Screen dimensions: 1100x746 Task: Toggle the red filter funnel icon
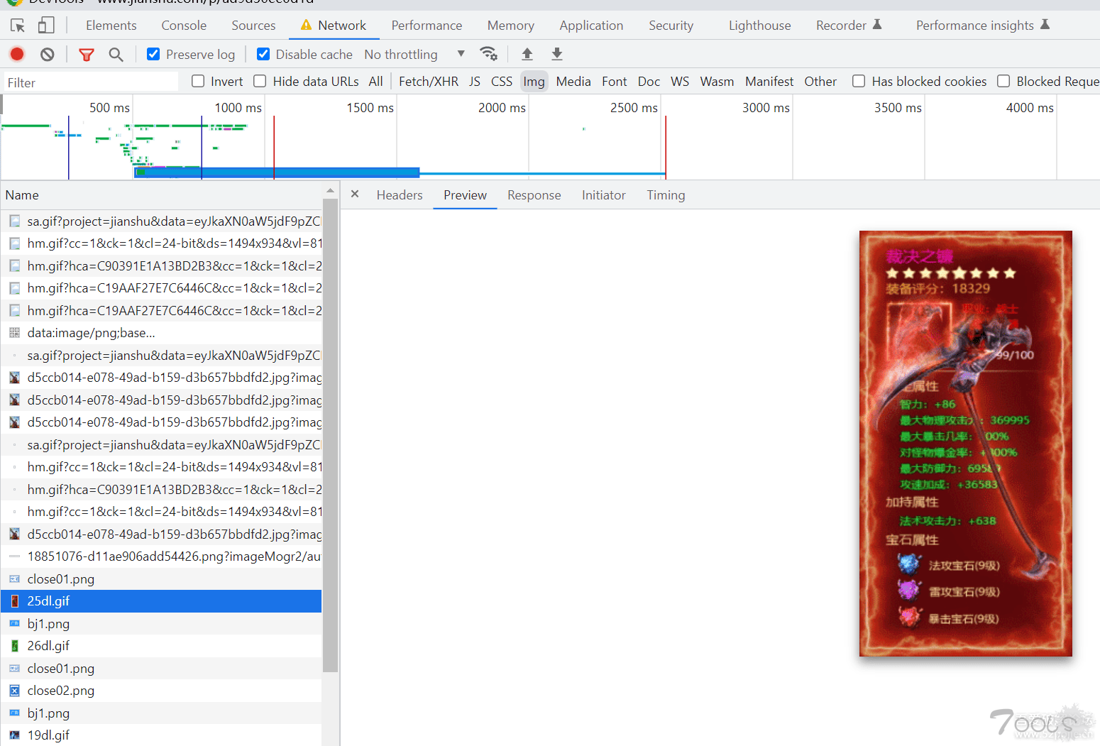86,55
